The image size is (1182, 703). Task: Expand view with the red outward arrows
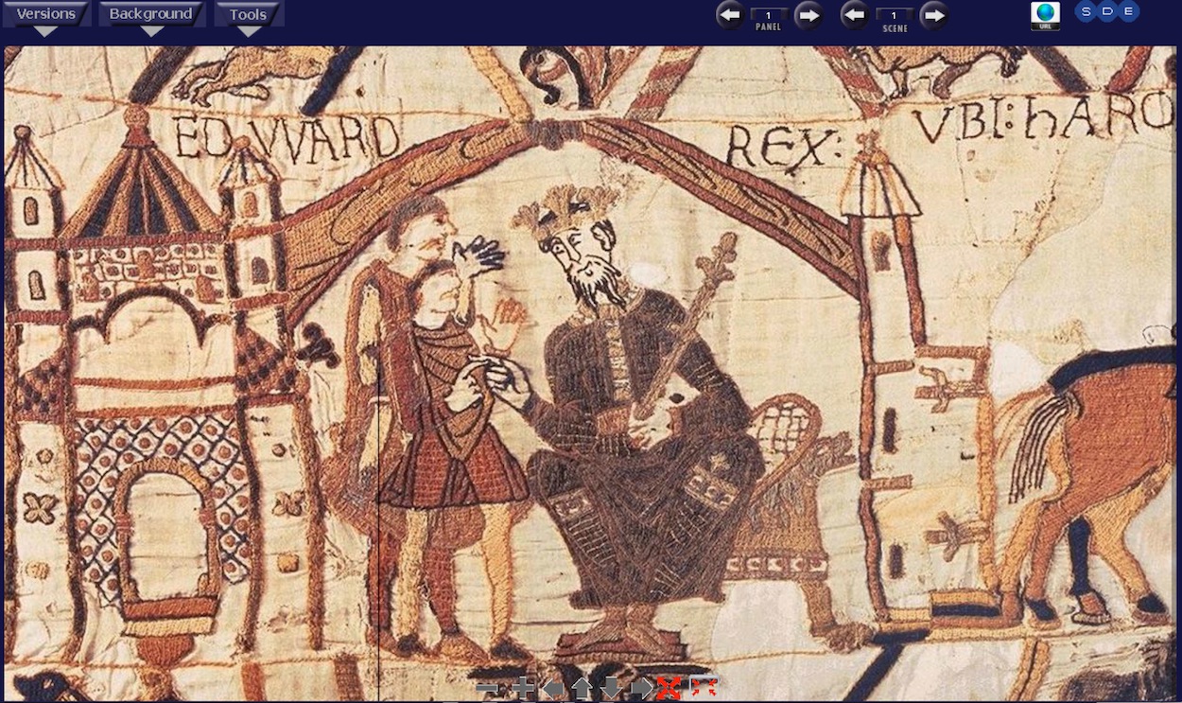pyautogui.click(x=669, y=689)
